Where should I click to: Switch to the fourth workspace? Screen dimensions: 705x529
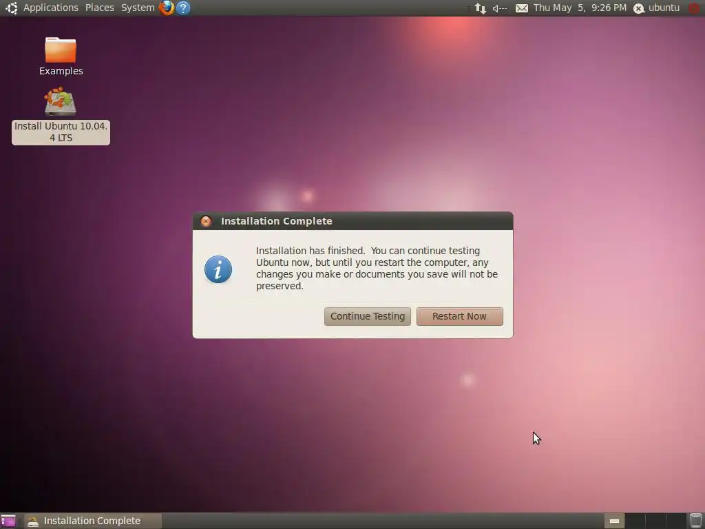click(x=676, y=521)
